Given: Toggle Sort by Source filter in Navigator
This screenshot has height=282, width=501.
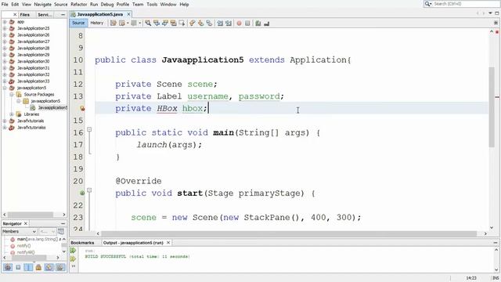Looking at the screenshot, I should coord(59,267).
